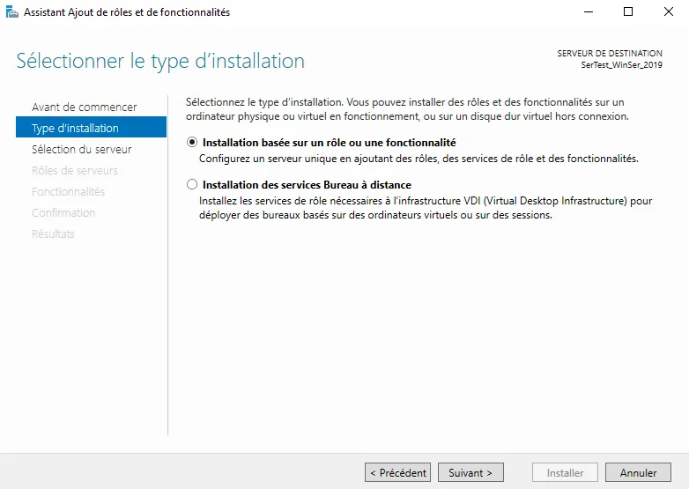Click the heading Sélectionner le type d'installation

coord(160,61)
